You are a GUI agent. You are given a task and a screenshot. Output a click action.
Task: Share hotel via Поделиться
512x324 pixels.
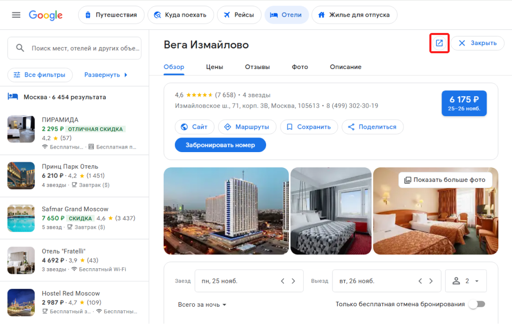373,127
